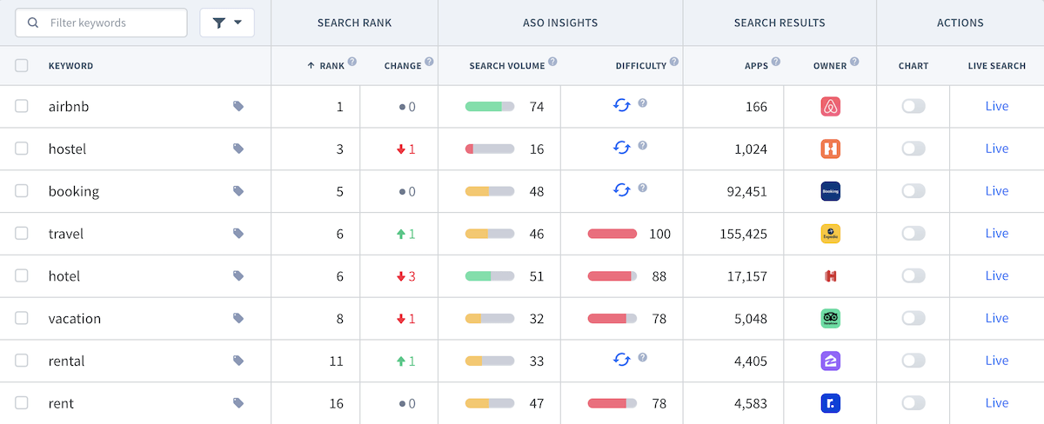This screenshot has width=1044, height=424.
Task: Click the tag icon for hostel keyword
Action: tap(238, 149)
